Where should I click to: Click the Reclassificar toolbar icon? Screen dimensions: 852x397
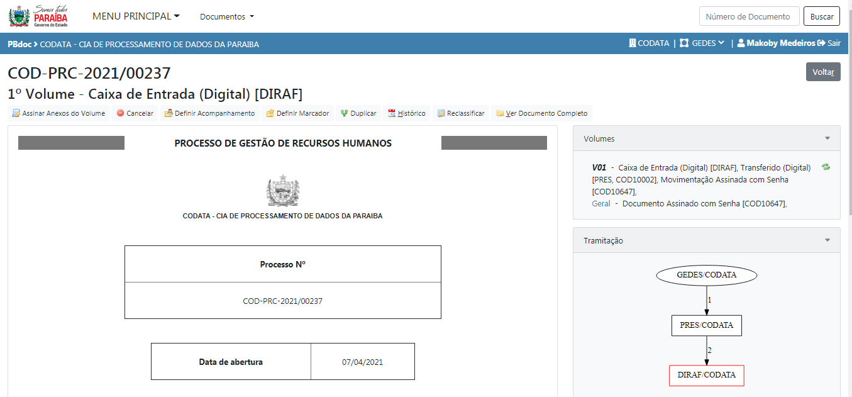[x=441, y=114]
